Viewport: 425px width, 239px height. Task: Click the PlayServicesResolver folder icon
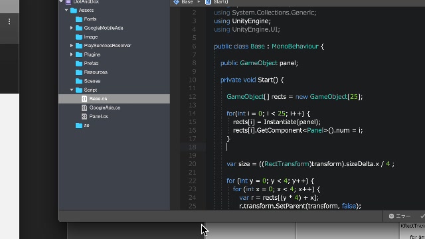(x=79, y=46)
